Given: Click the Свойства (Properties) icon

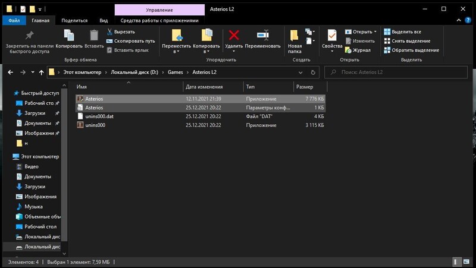Looking at the screenshot, I should click(332, 36).
